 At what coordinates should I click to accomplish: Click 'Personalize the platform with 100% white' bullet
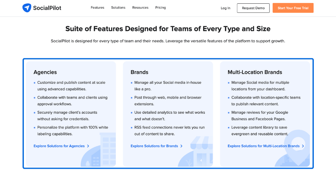click(x=73, y=131)
